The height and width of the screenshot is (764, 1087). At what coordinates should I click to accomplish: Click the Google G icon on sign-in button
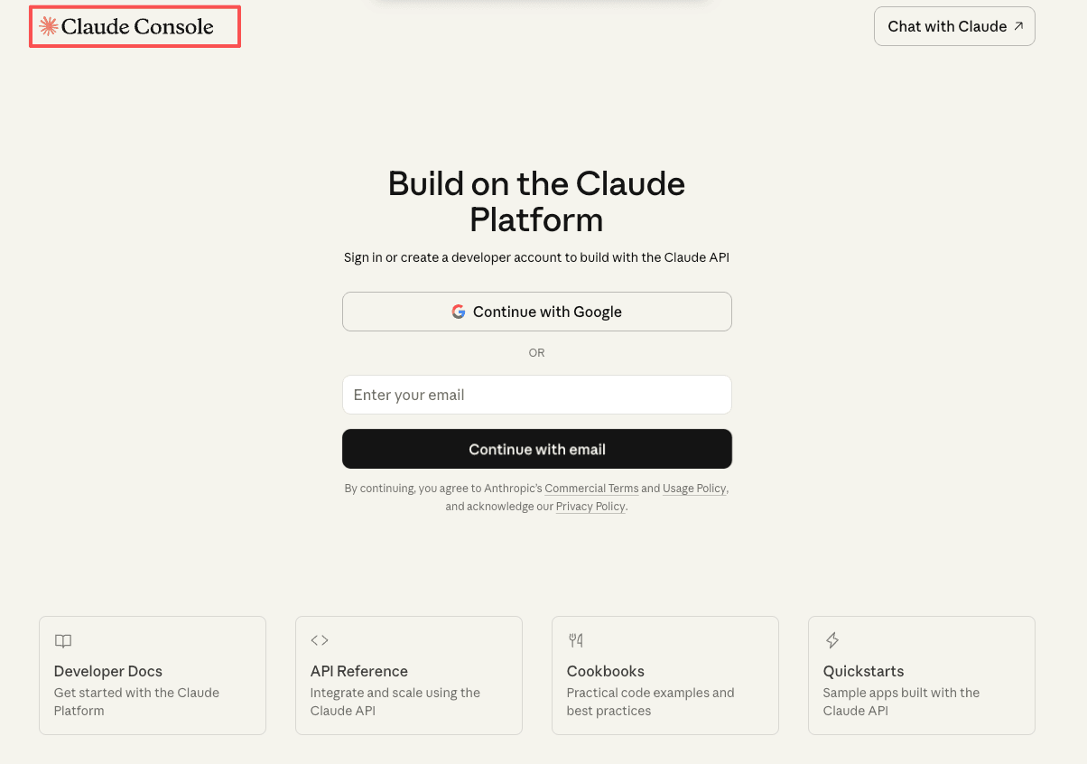[x=459, y=311]
